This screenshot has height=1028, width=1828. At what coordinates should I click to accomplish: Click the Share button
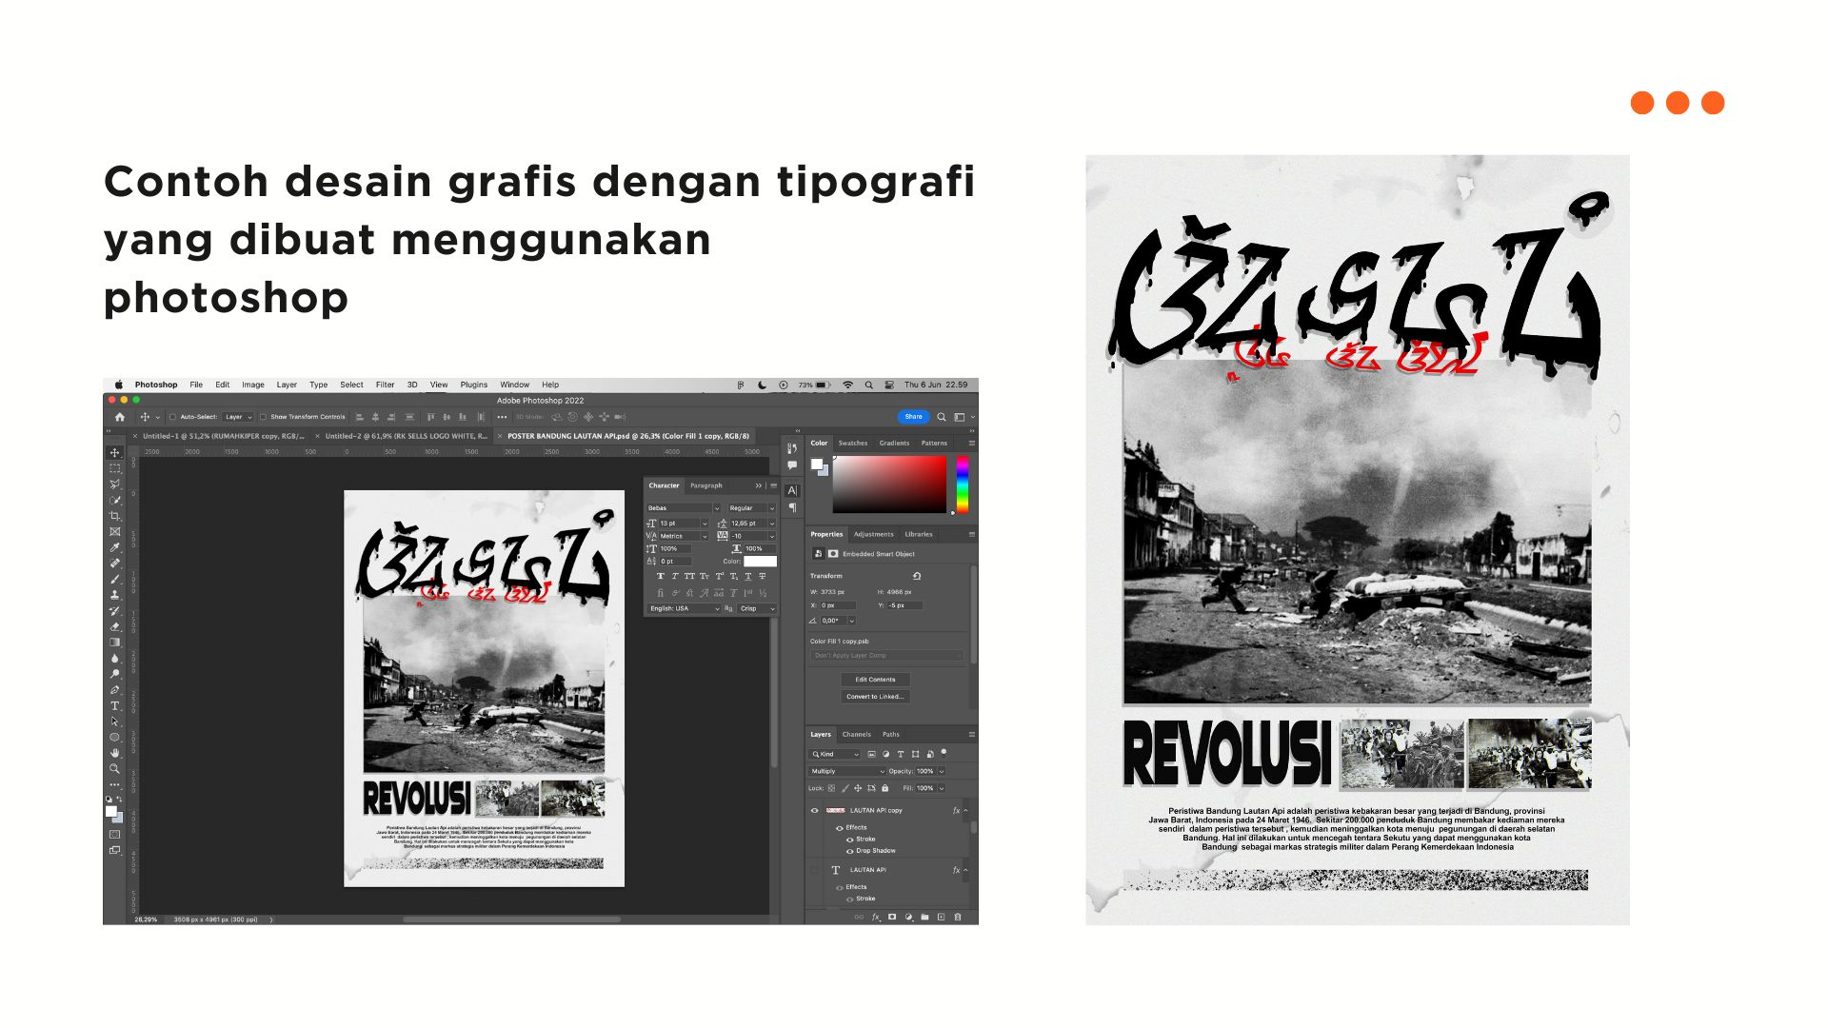point(913,417)
